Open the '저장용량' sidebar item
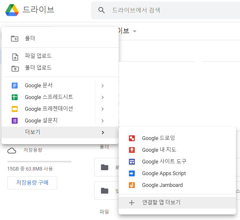The height and width of the screenshot is (220, 240). [x=33, y=150]
